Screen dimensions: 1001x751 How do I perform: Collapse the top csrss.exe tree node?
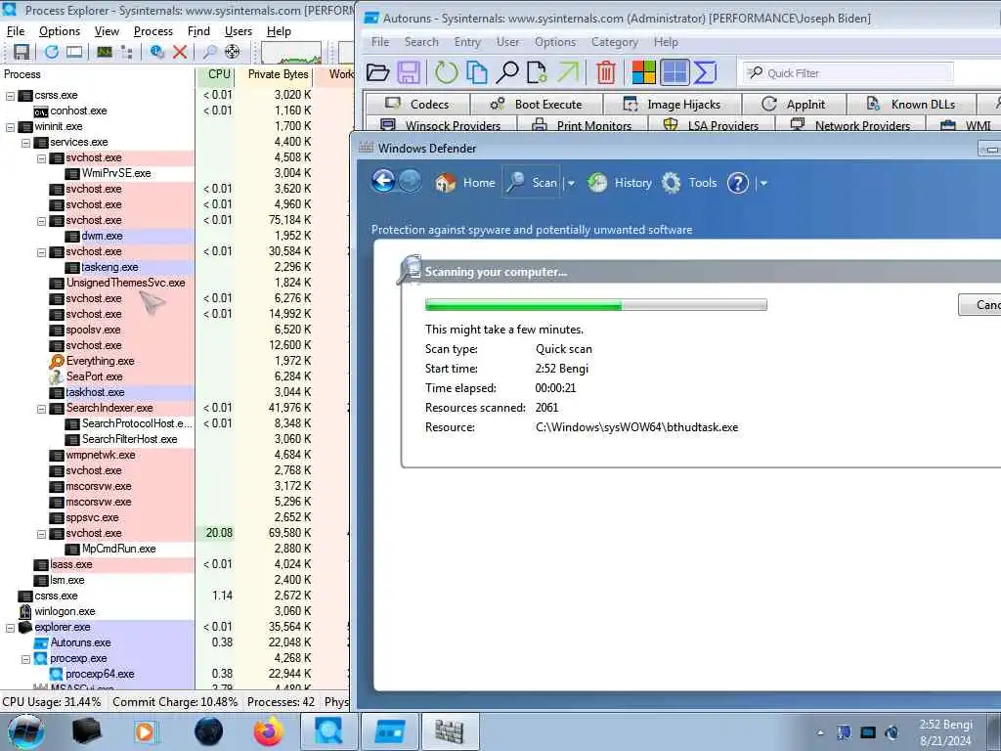10,96
